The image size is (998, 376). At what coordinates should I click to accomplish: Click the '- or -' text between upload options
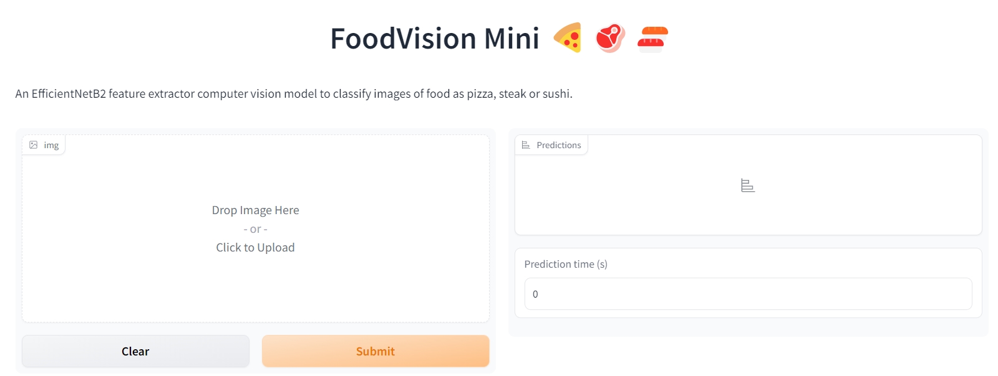point(255,228)
